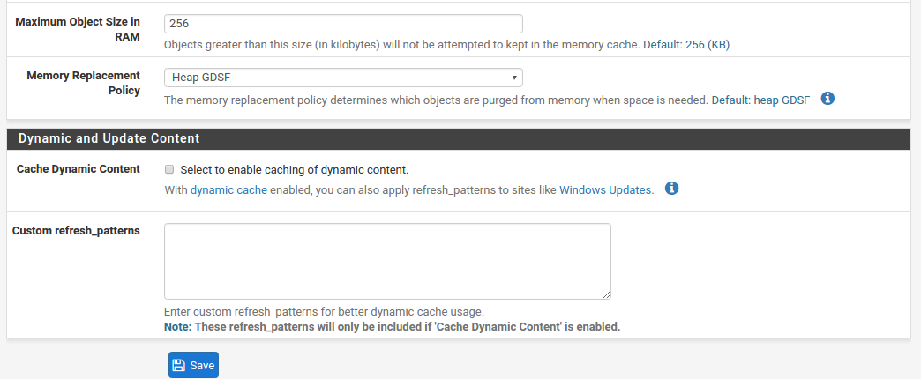Click into Maximum Object Size in RAM field
The image size is (921, 379).
click(343, 24)
